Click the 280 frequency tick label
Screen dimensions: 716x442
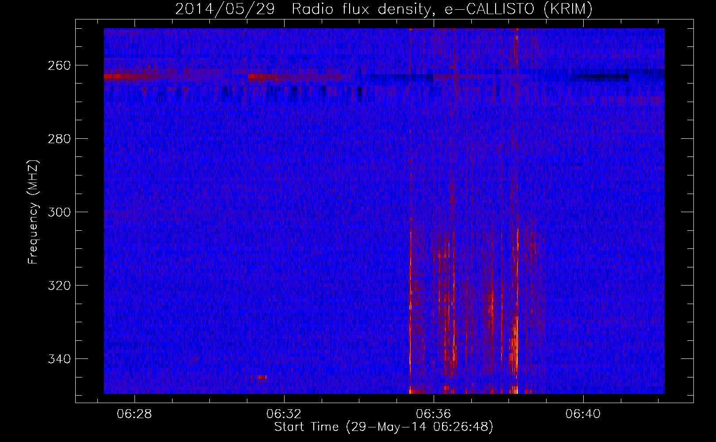58,139
